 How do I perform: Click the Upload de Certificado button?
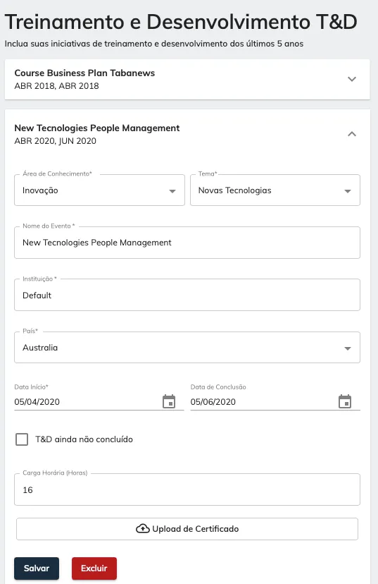pos(187,528)
